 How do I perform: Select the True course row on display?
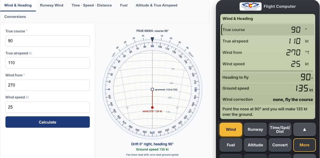(x=268, y=30)
